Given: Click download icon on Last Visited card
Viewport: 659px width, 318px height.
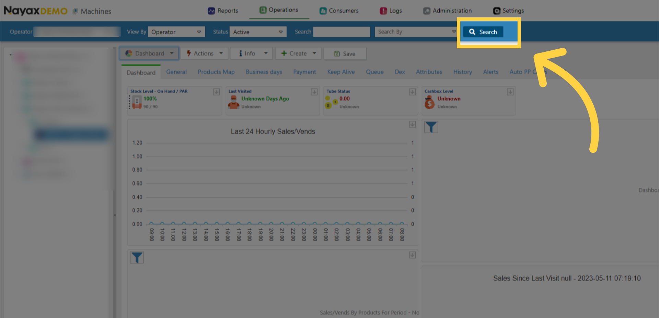Looking at the screenshot, I should point(314,92).
